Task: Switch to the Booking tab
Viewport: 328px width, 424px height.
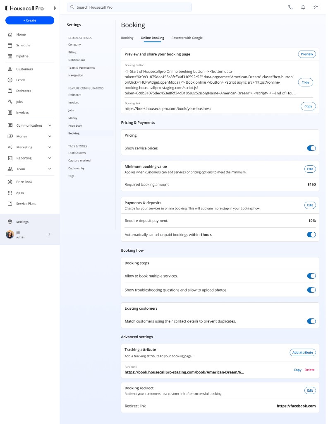Action: [127, 38]
